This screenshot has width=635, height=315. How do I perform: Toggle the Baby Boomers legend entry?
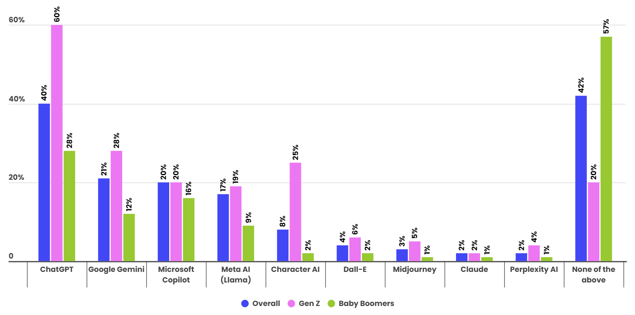(361, 303)
